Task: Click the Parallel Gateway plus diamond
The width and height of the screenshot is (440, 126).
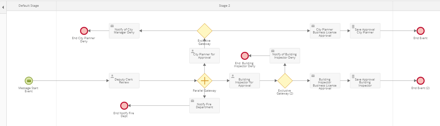Action: point(204,81)
